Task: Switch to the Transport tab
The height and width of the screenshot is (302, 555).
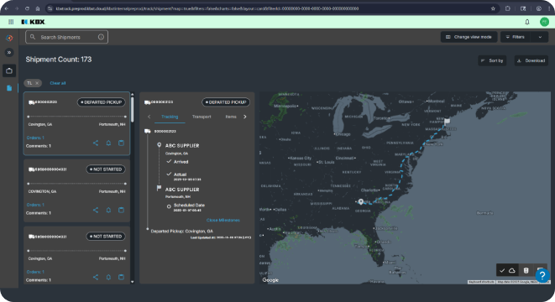Action: tap(202, 117)
